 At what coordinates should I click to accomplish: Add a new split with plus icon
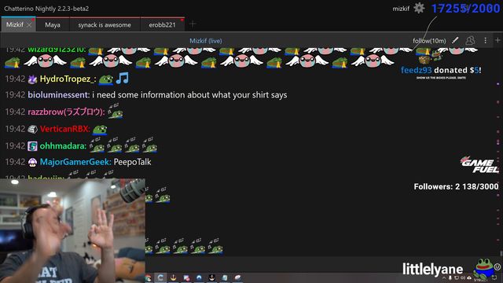[497, 40]
